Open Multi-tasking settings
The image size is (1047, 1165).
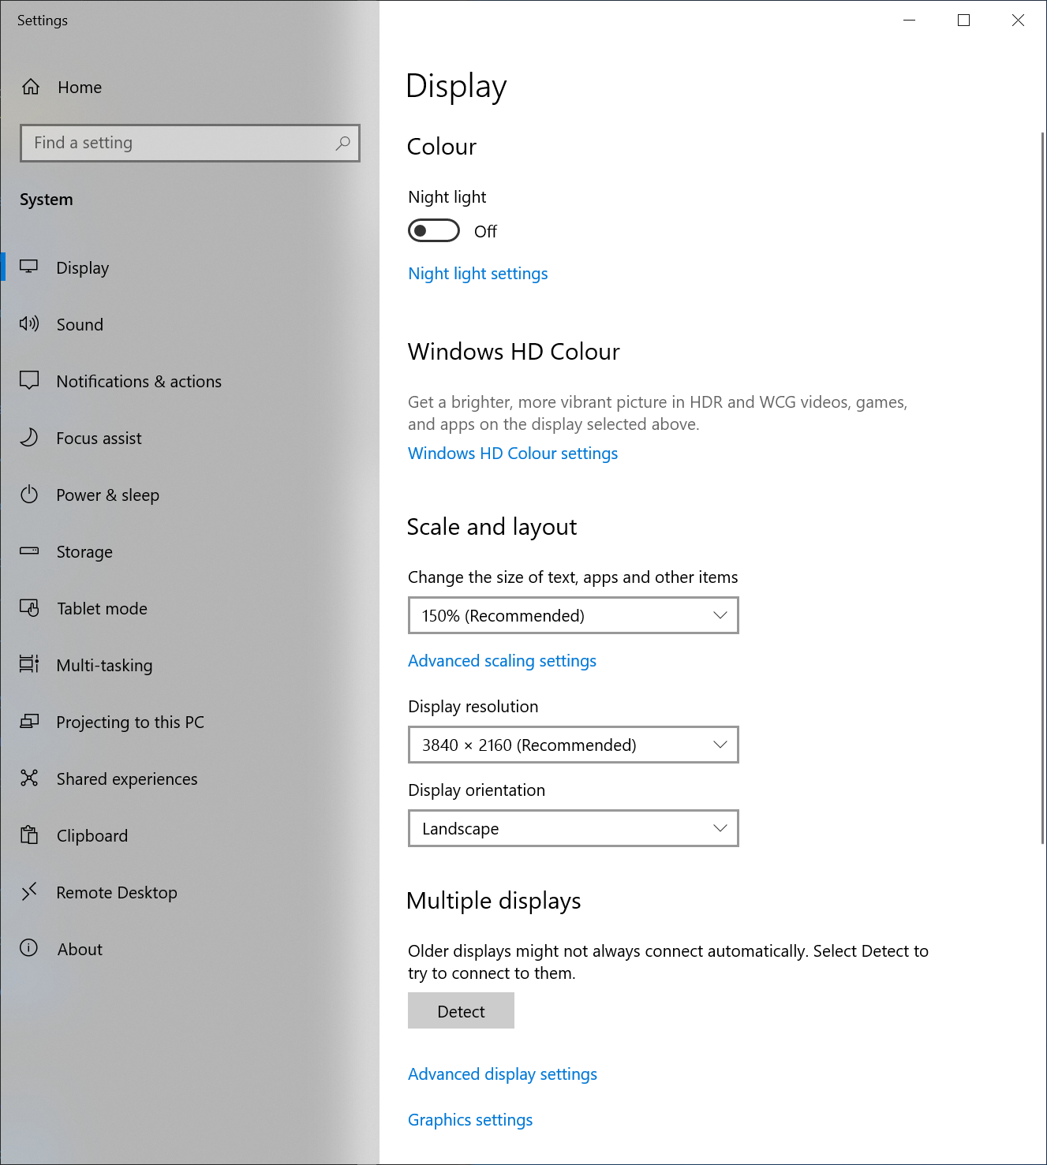189,665
